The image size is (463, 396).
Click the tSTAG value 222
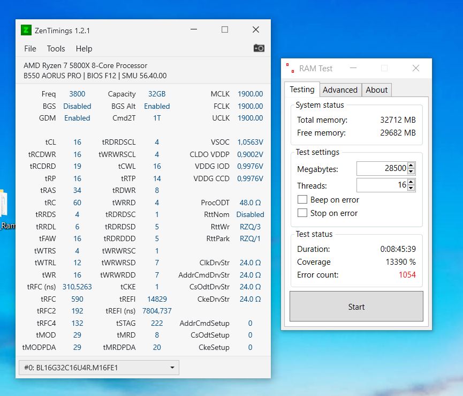click(x=157, y=323)
